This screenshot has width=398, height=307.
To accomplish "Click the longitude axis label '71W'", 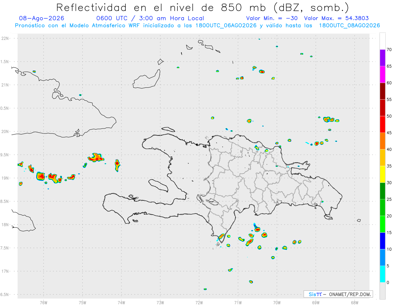I will [x=238, y=303].
